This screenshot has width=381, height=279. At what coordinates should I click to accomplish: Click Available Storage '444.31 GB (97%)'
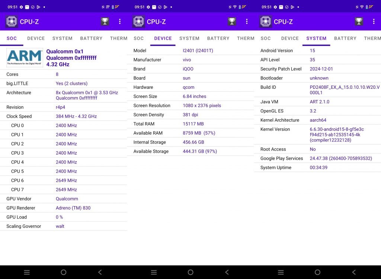click(x=200, y=151)
